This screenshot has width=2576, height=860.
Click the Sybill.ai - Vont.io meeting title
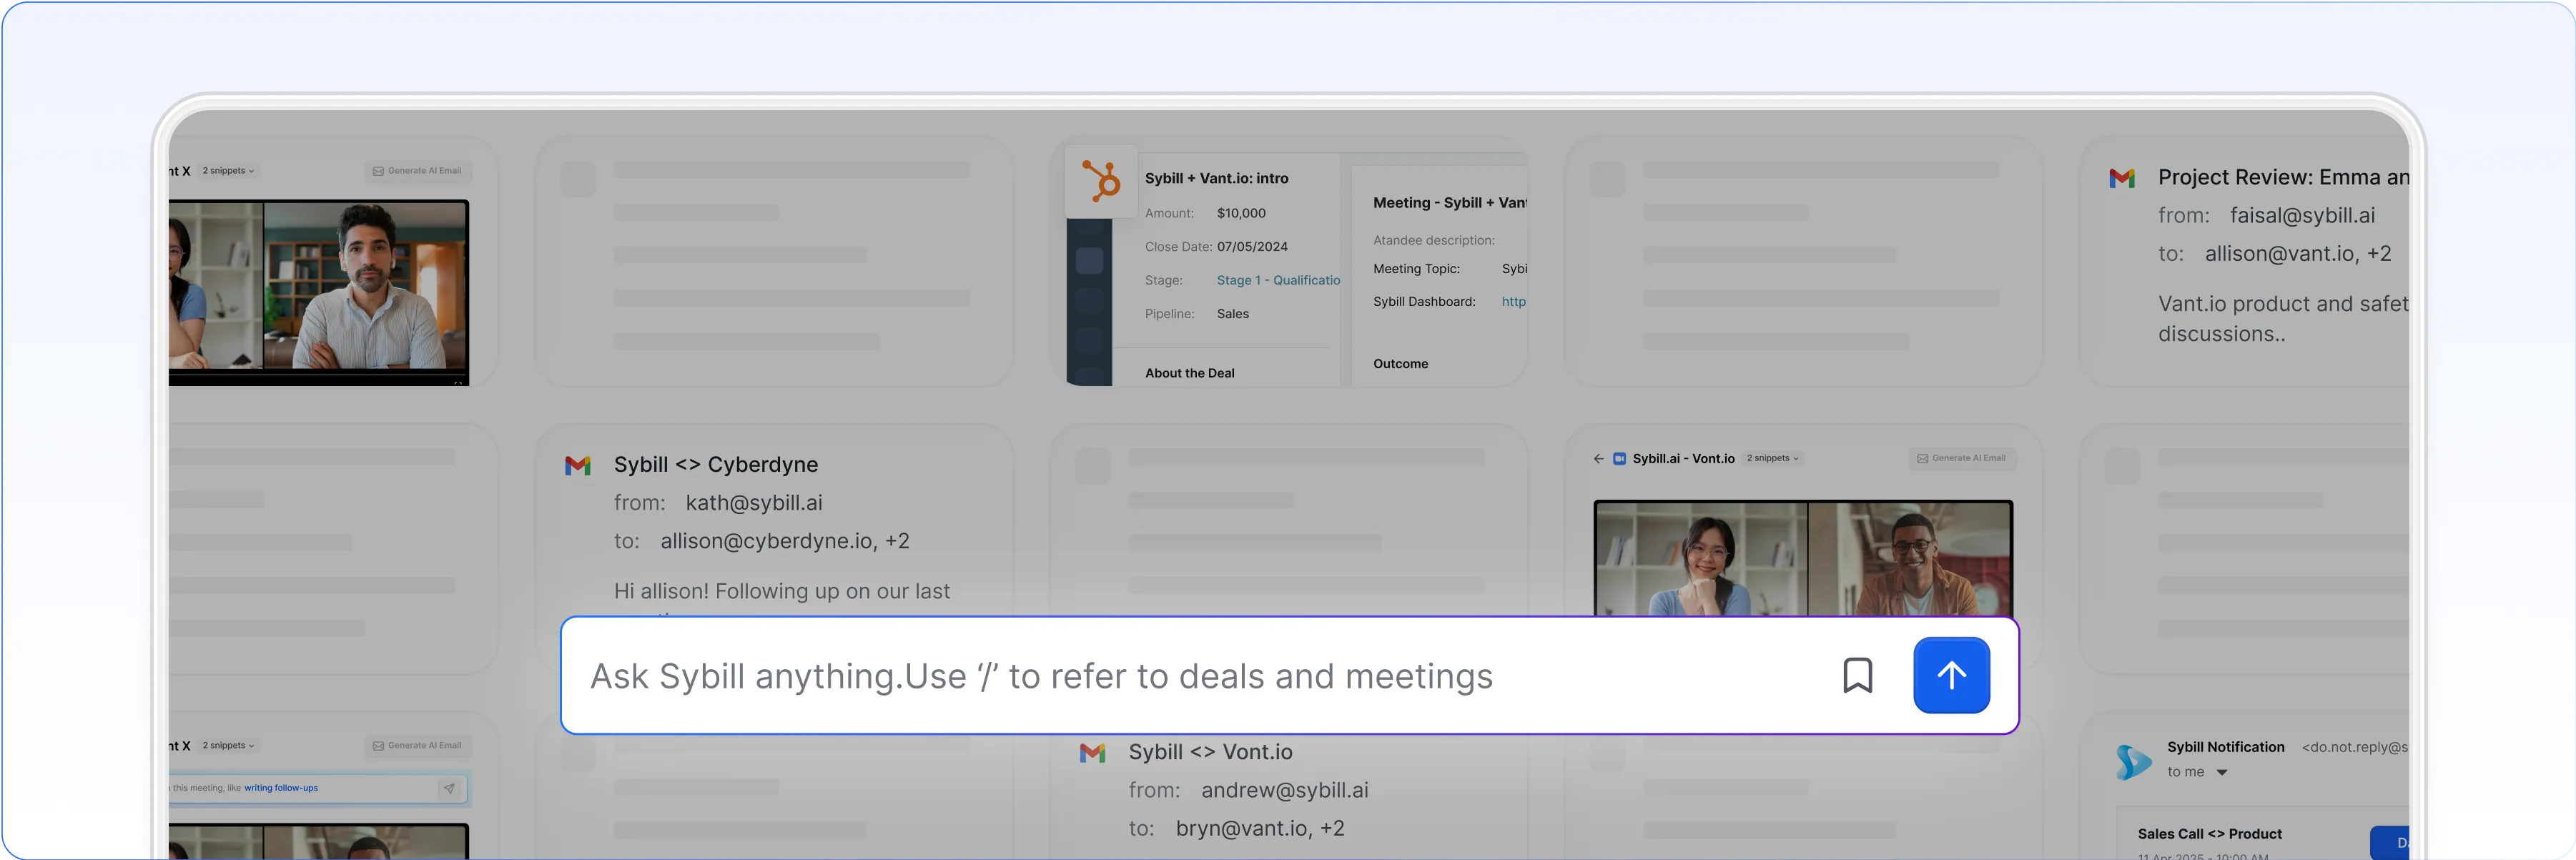pyautogui.click(x=1683, y=459)
